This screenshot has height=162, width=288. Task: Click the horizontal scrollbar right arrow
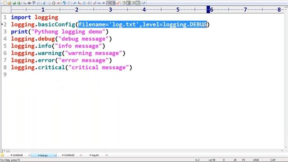[x=282, y=151]
